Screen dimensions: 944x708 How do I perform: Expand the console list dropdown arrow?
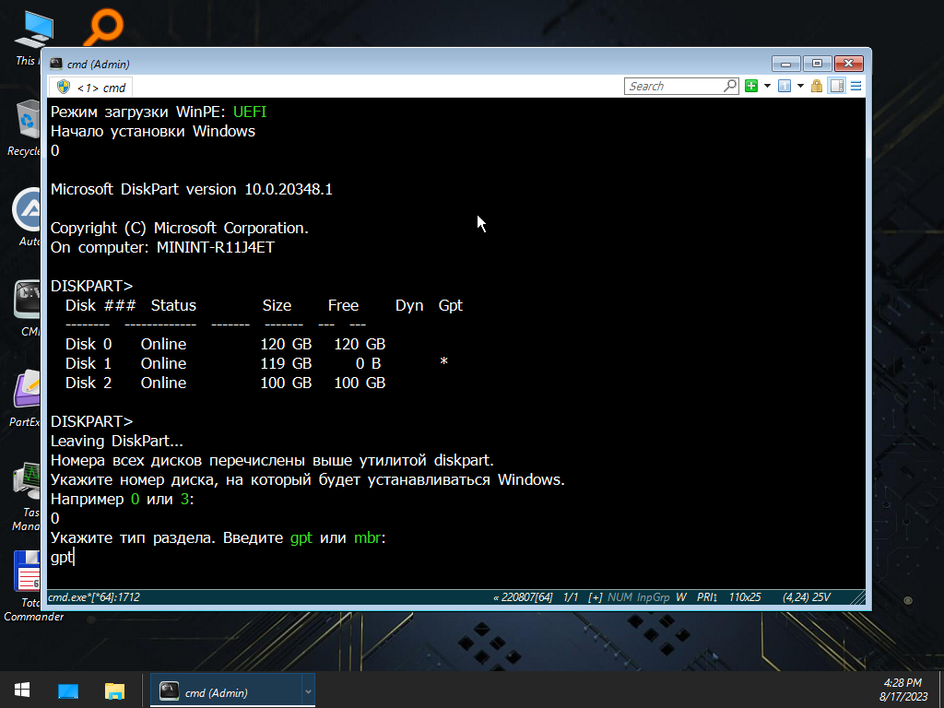point(800,86)
